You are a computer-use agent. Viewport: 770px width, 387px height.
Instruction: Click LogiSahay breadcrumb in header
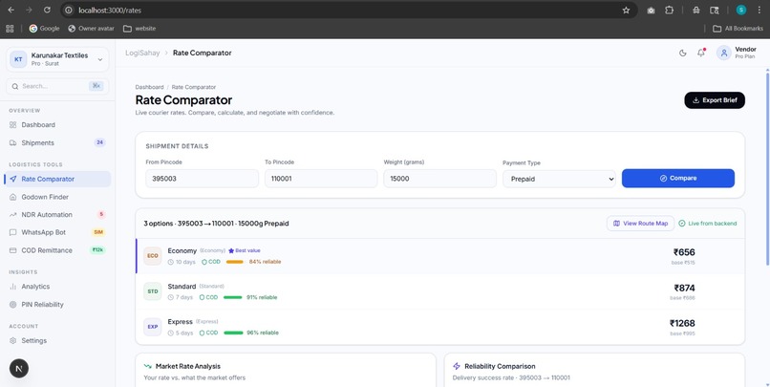142,54
